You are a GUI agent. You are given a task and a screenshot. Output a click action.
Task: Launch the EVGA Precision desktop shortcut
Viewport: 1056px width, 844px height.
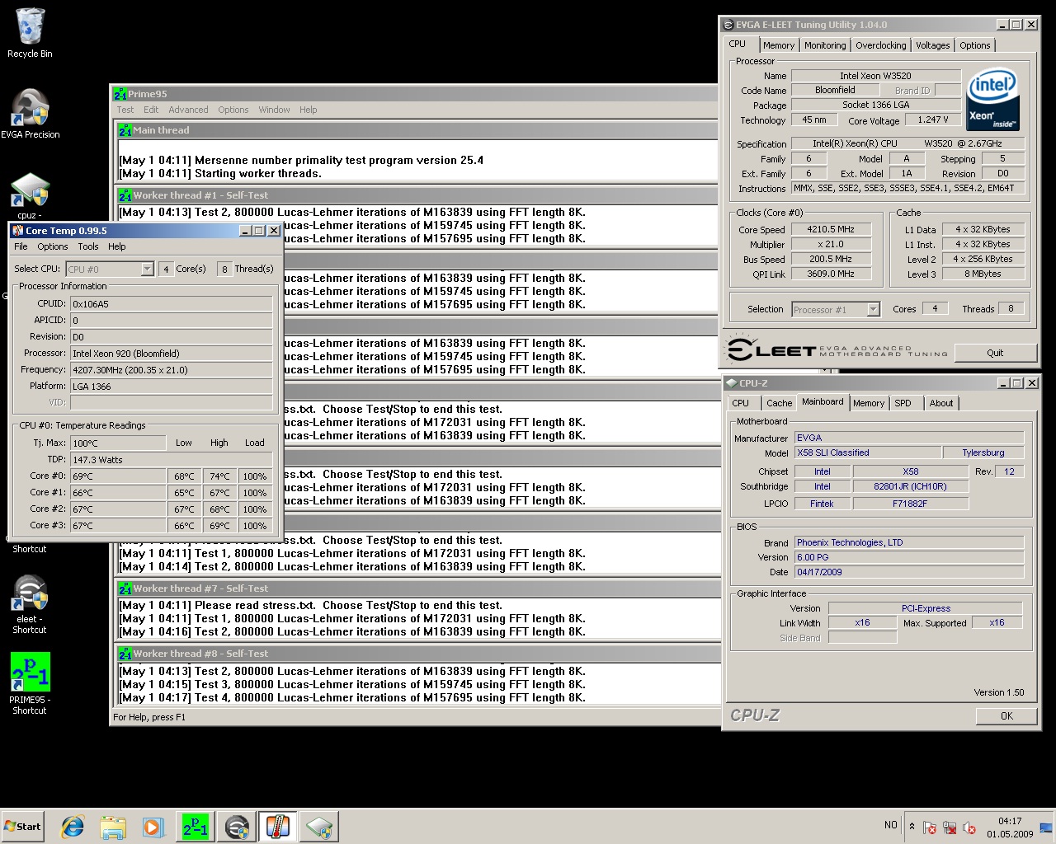click(30, 114)
